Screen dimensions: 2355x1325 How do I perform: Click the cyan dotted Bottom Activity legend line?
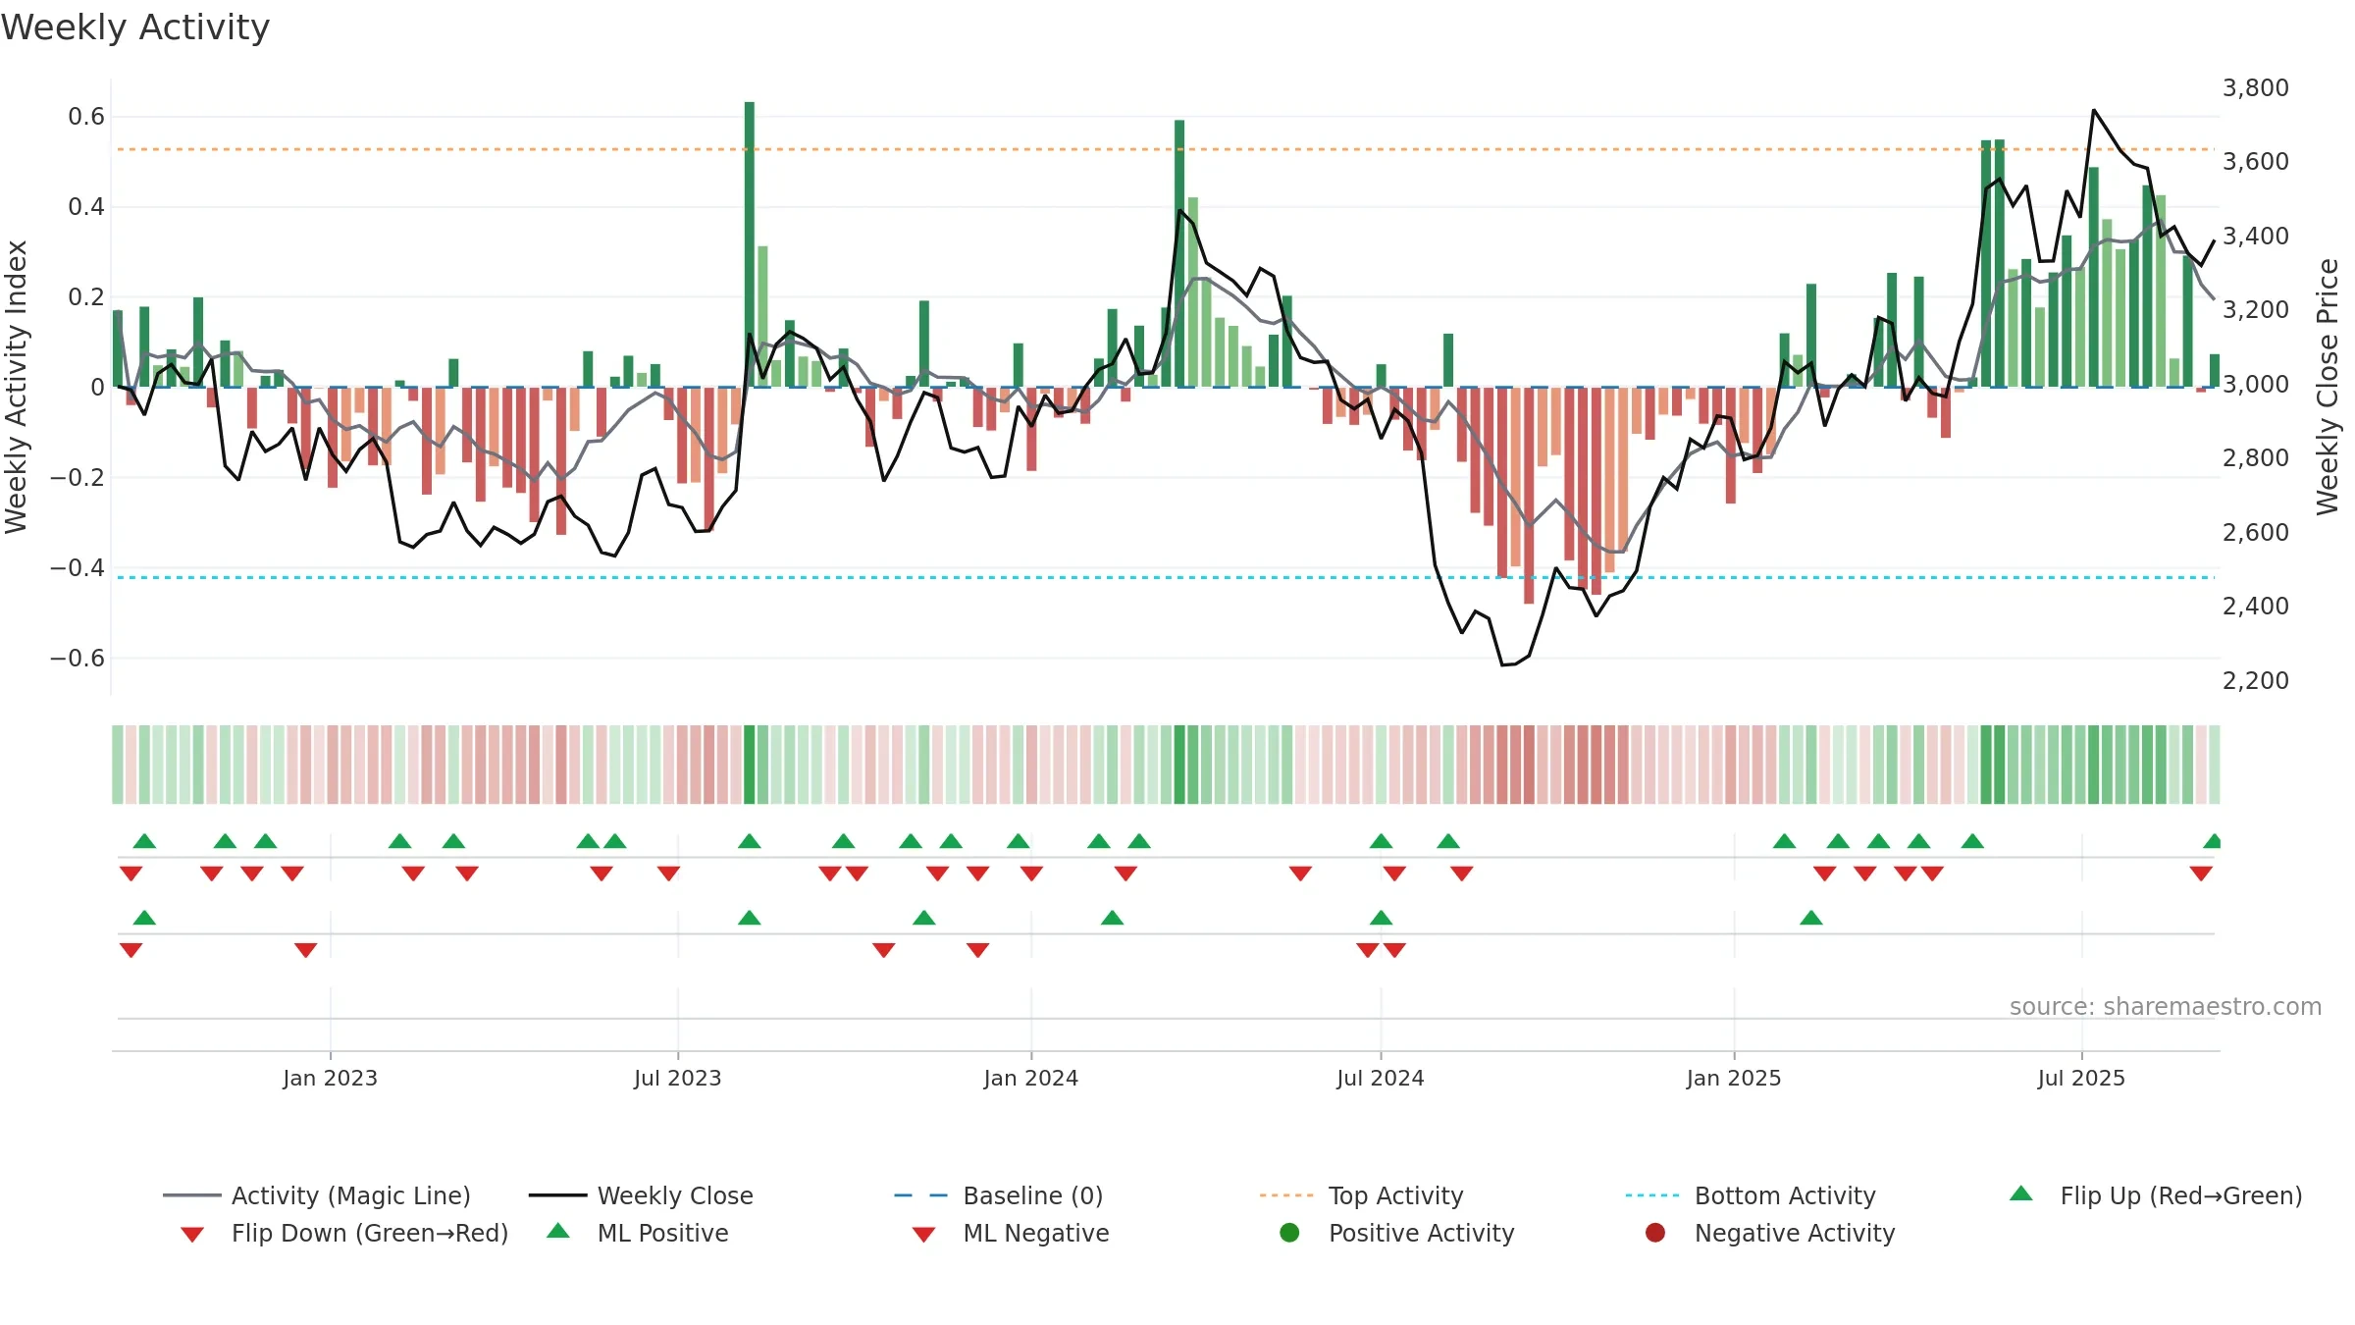tap(1652, 1195)
